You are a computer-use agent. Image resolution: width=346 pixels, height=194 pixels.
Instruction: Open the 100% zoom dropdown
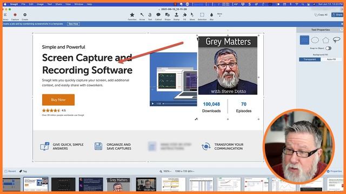pyautogui.click(x=166, y=171)
